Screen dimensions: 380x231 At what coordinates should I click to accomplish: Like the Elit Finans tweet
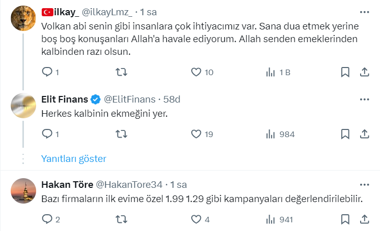click(x=196, y=134)
